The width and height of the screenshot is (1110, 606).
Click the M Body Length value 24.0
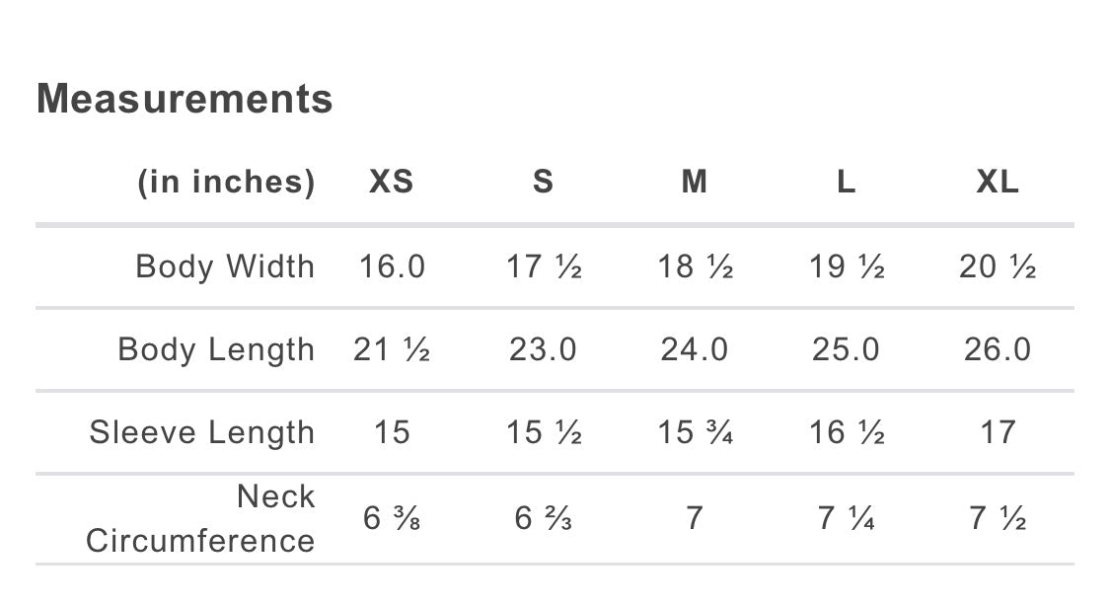pos(695,349)
